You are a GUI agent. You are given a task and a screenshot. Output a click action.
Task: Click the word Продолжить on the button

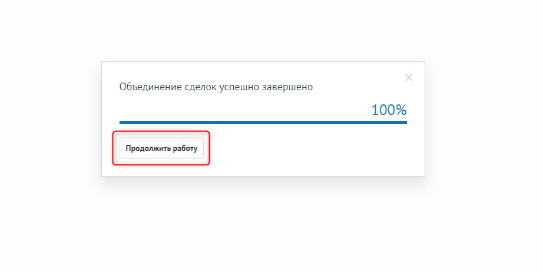point(148,149)
